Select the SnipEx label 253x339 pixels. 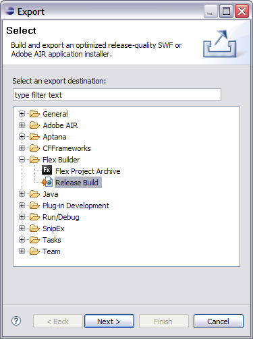point(53,228)
